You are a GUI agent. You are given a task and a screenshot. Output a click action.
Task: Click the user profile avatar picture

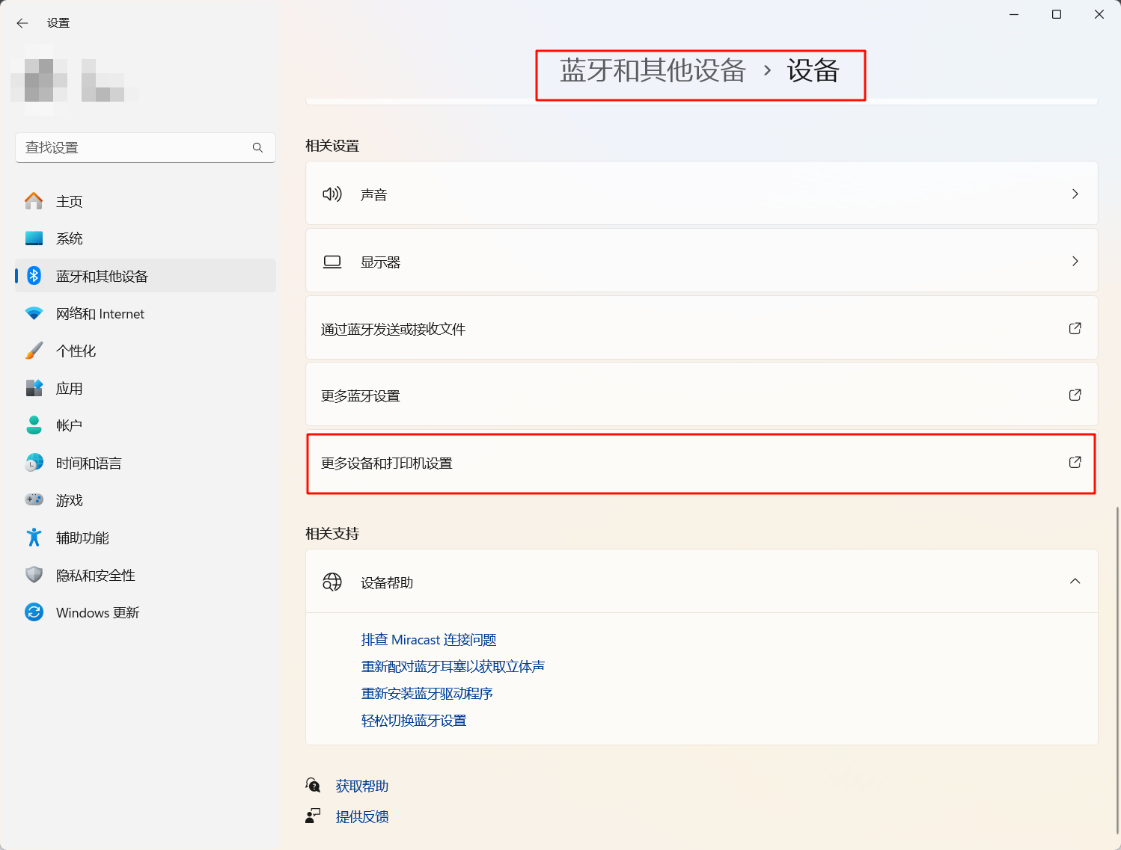point(39,81)
